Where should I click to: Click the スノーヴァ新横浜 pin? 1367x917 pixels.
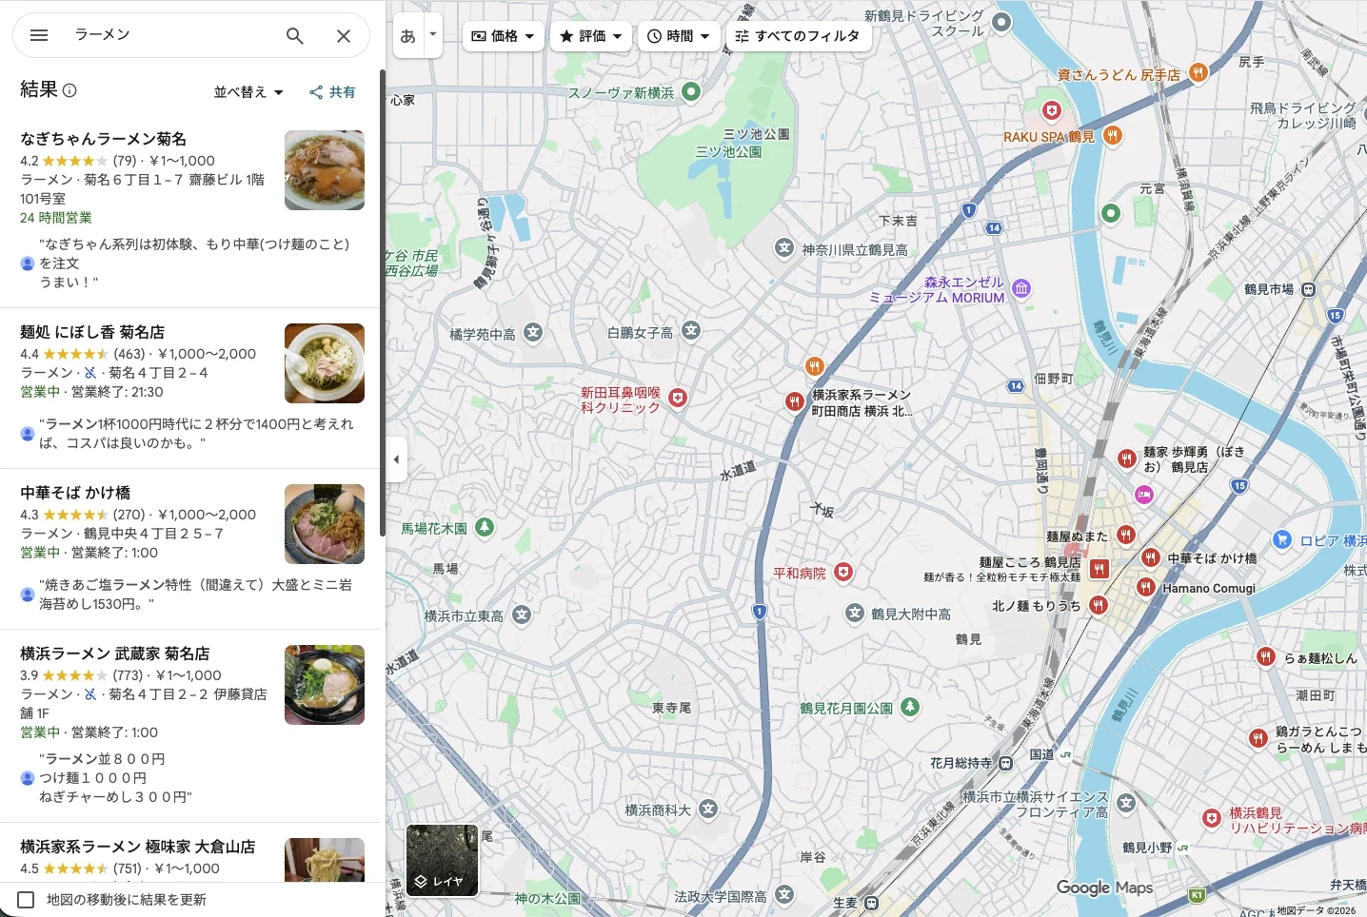coord(692,91)
